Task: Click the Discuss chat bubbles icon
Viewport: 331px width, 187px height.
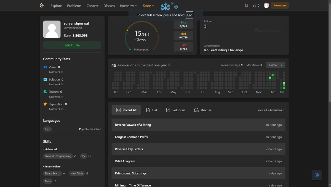Action: (x=45, y=92)
